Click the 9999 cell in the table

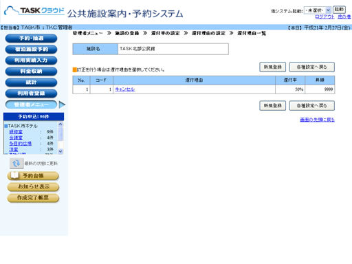320,89
